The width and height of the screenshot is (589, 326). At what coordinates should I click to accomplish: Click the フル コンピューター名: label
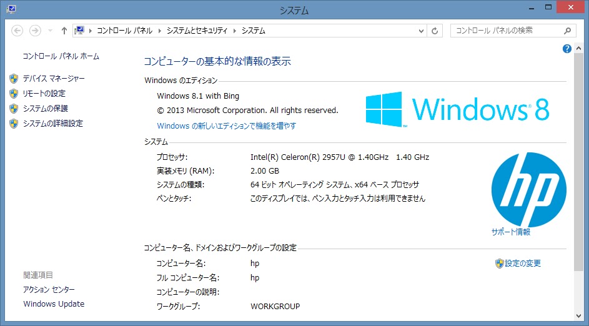(187, 278)
